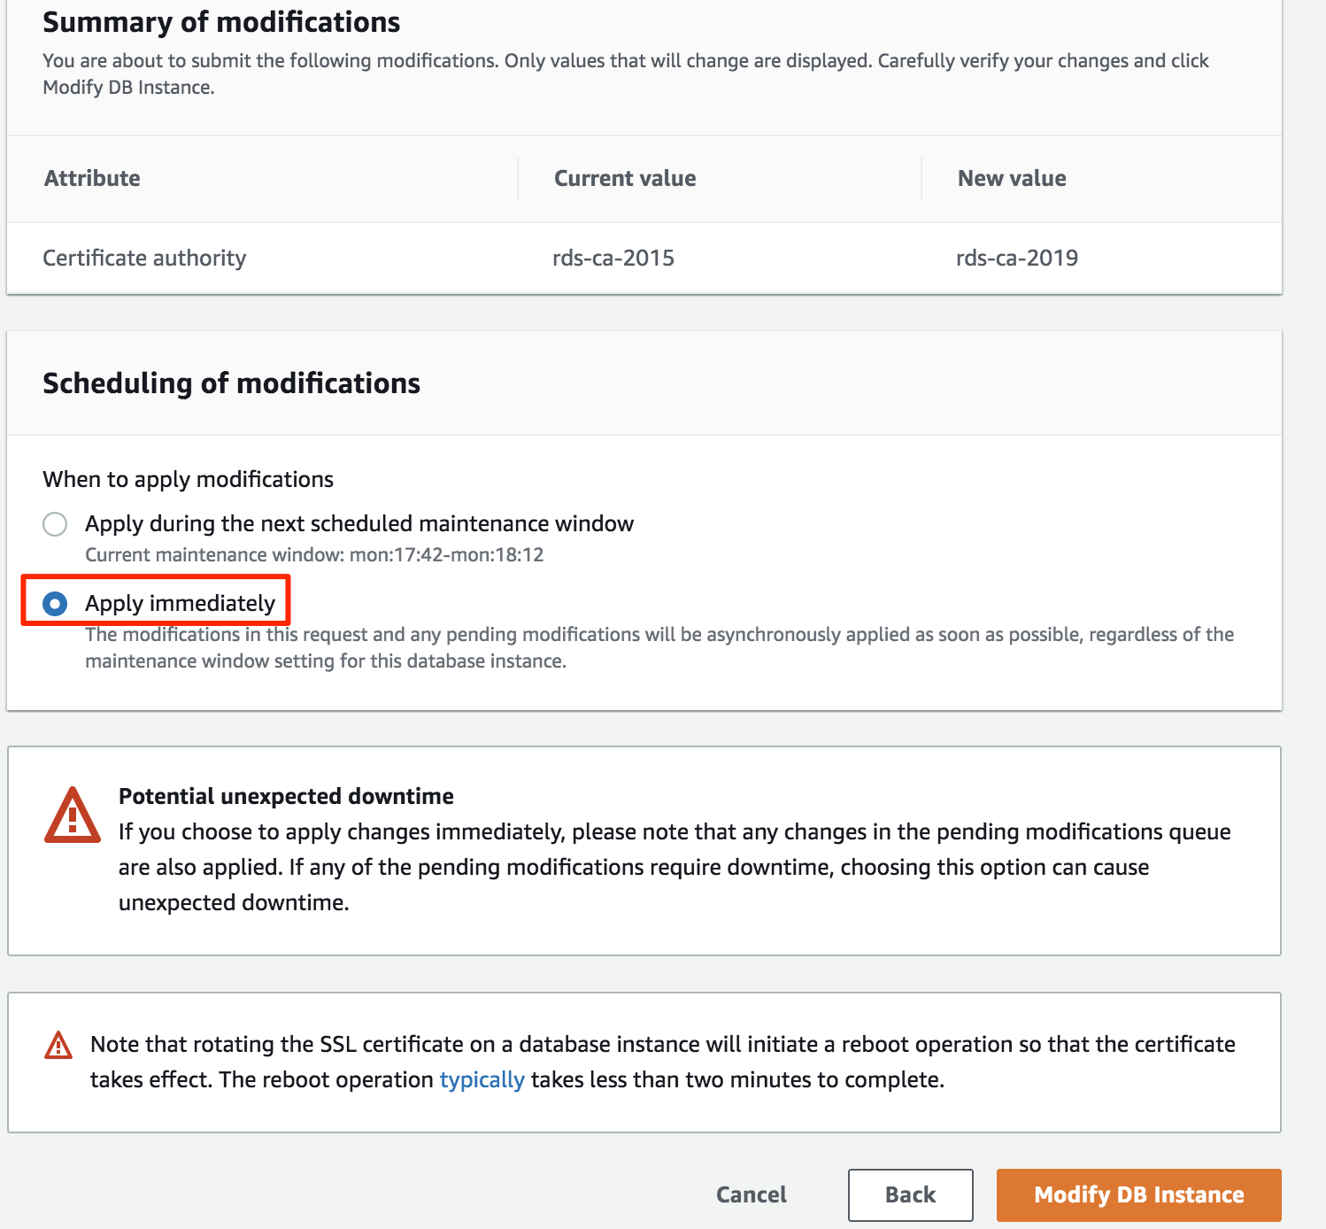
Task: Click the warning triangle beside the SSL reboot note
Action: click(59, 1046)
